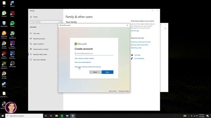Open the GeForce Experience shortcut
This screenshot has height=118, width=211.
click(4, 65)
